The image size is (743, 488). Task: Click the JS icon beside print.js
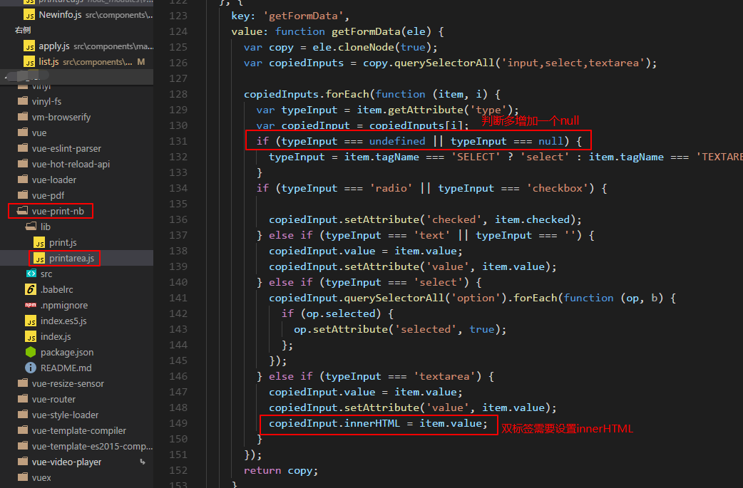(x=39, y=242)
